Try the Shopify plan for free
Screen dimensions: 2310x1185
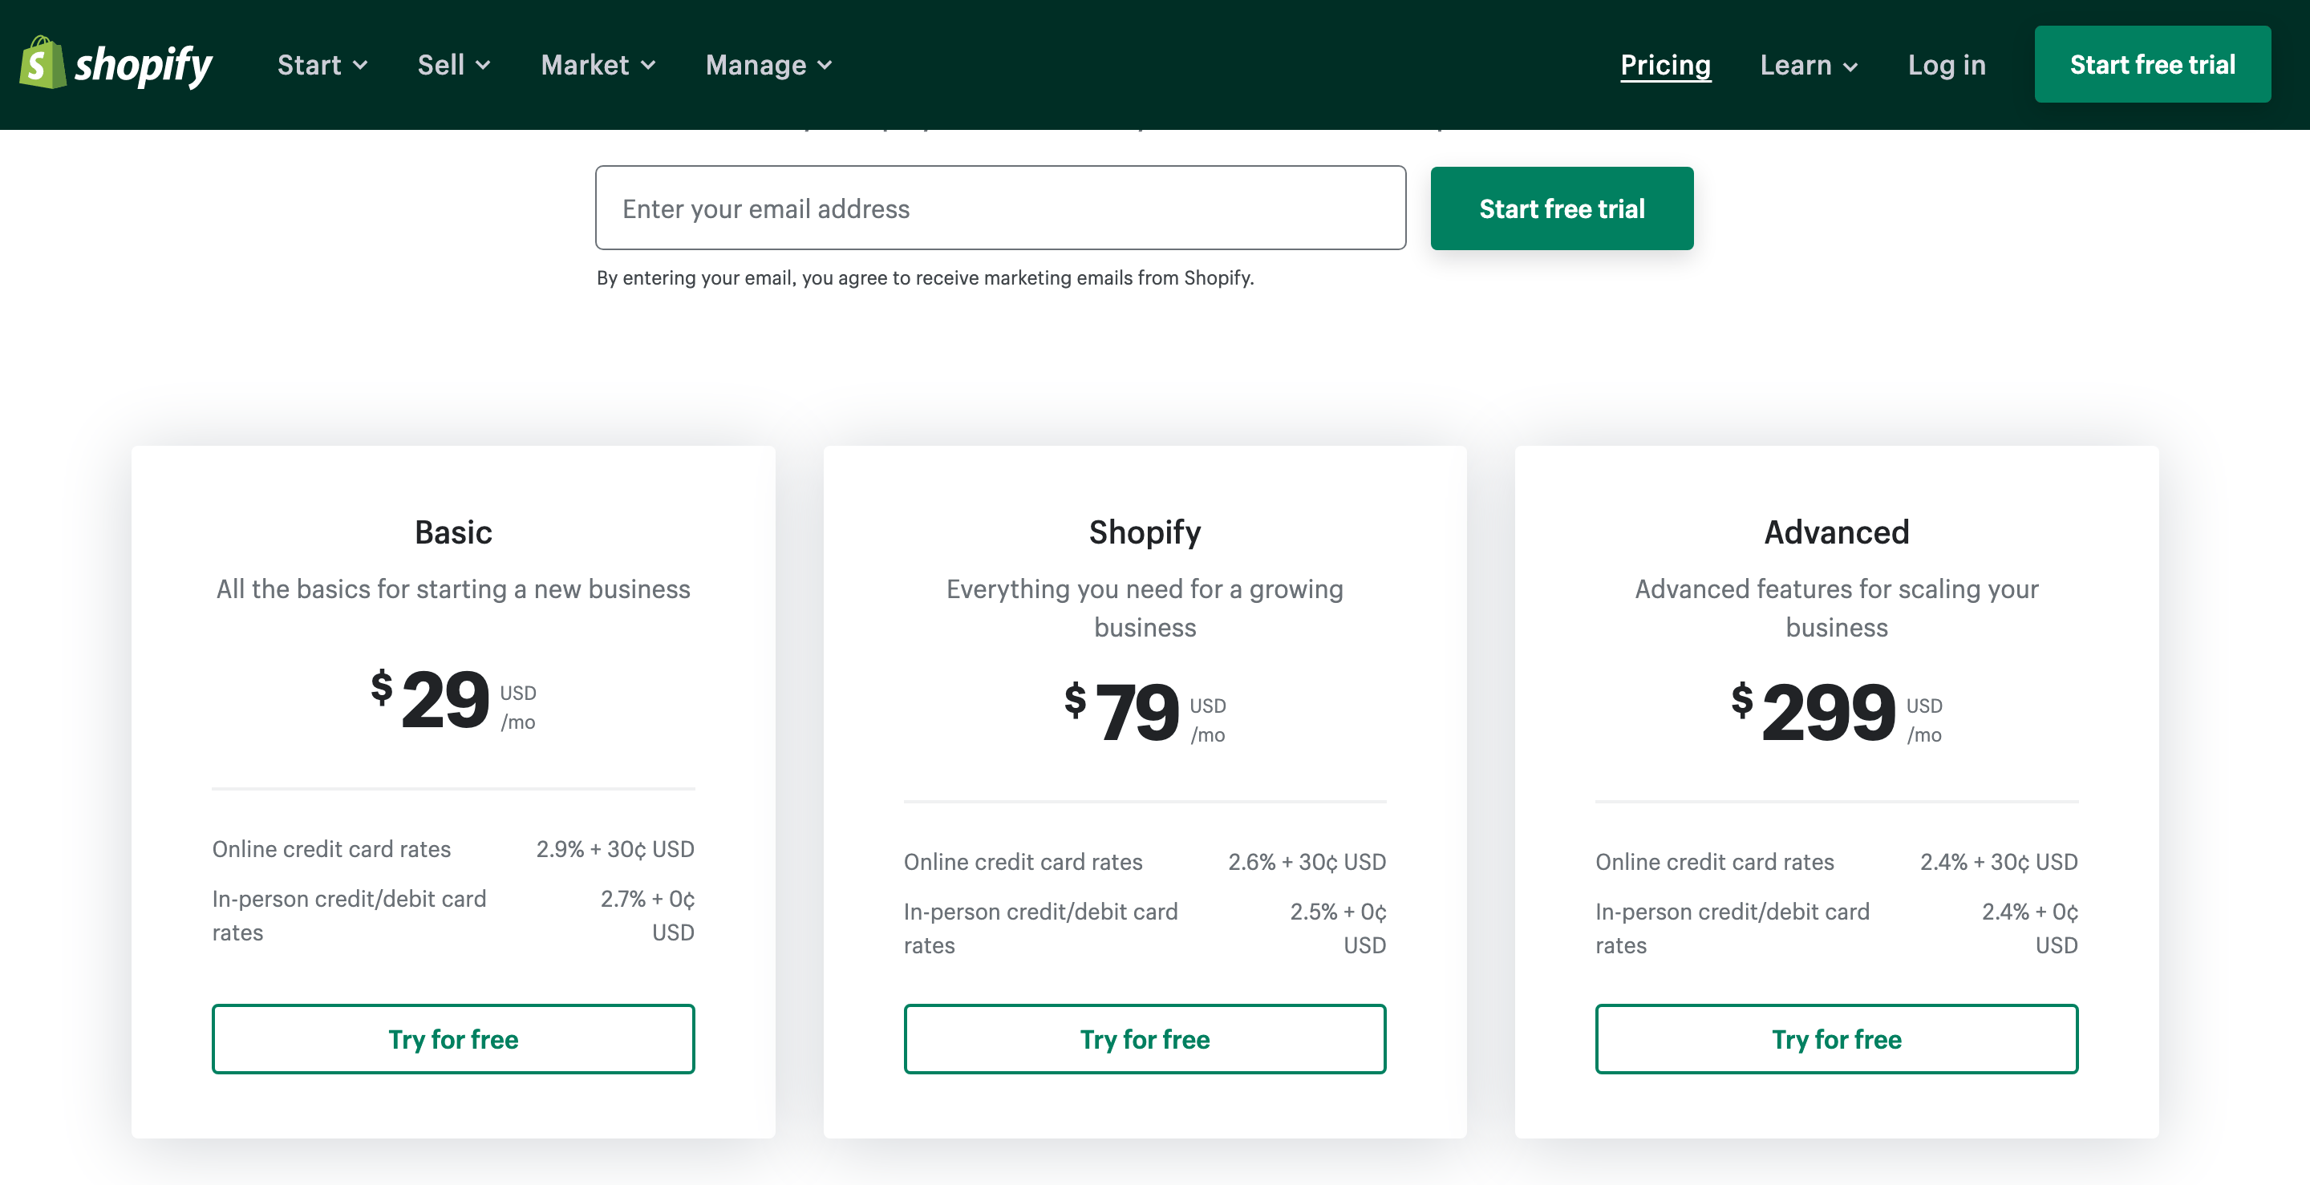point(1145,1039)
